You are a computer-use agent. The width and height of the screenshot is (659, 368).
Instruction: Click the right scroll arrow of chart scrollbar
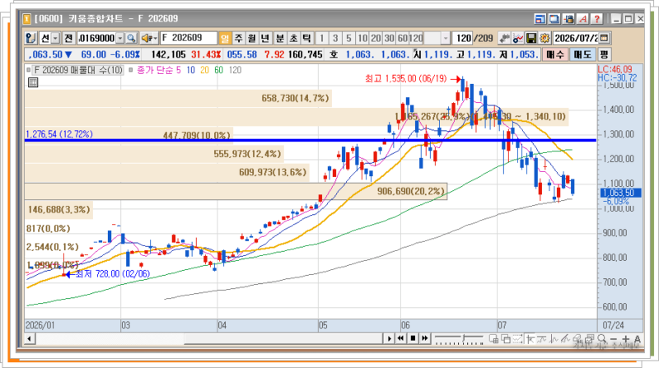pos(389,338)
